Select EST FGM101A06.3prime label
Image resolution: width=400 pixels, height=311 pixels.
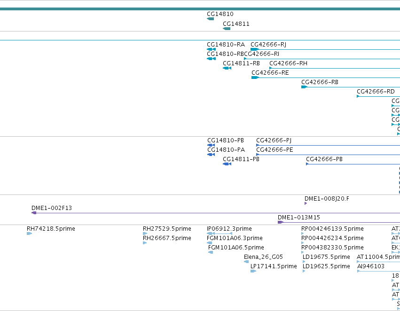(235, 238)
